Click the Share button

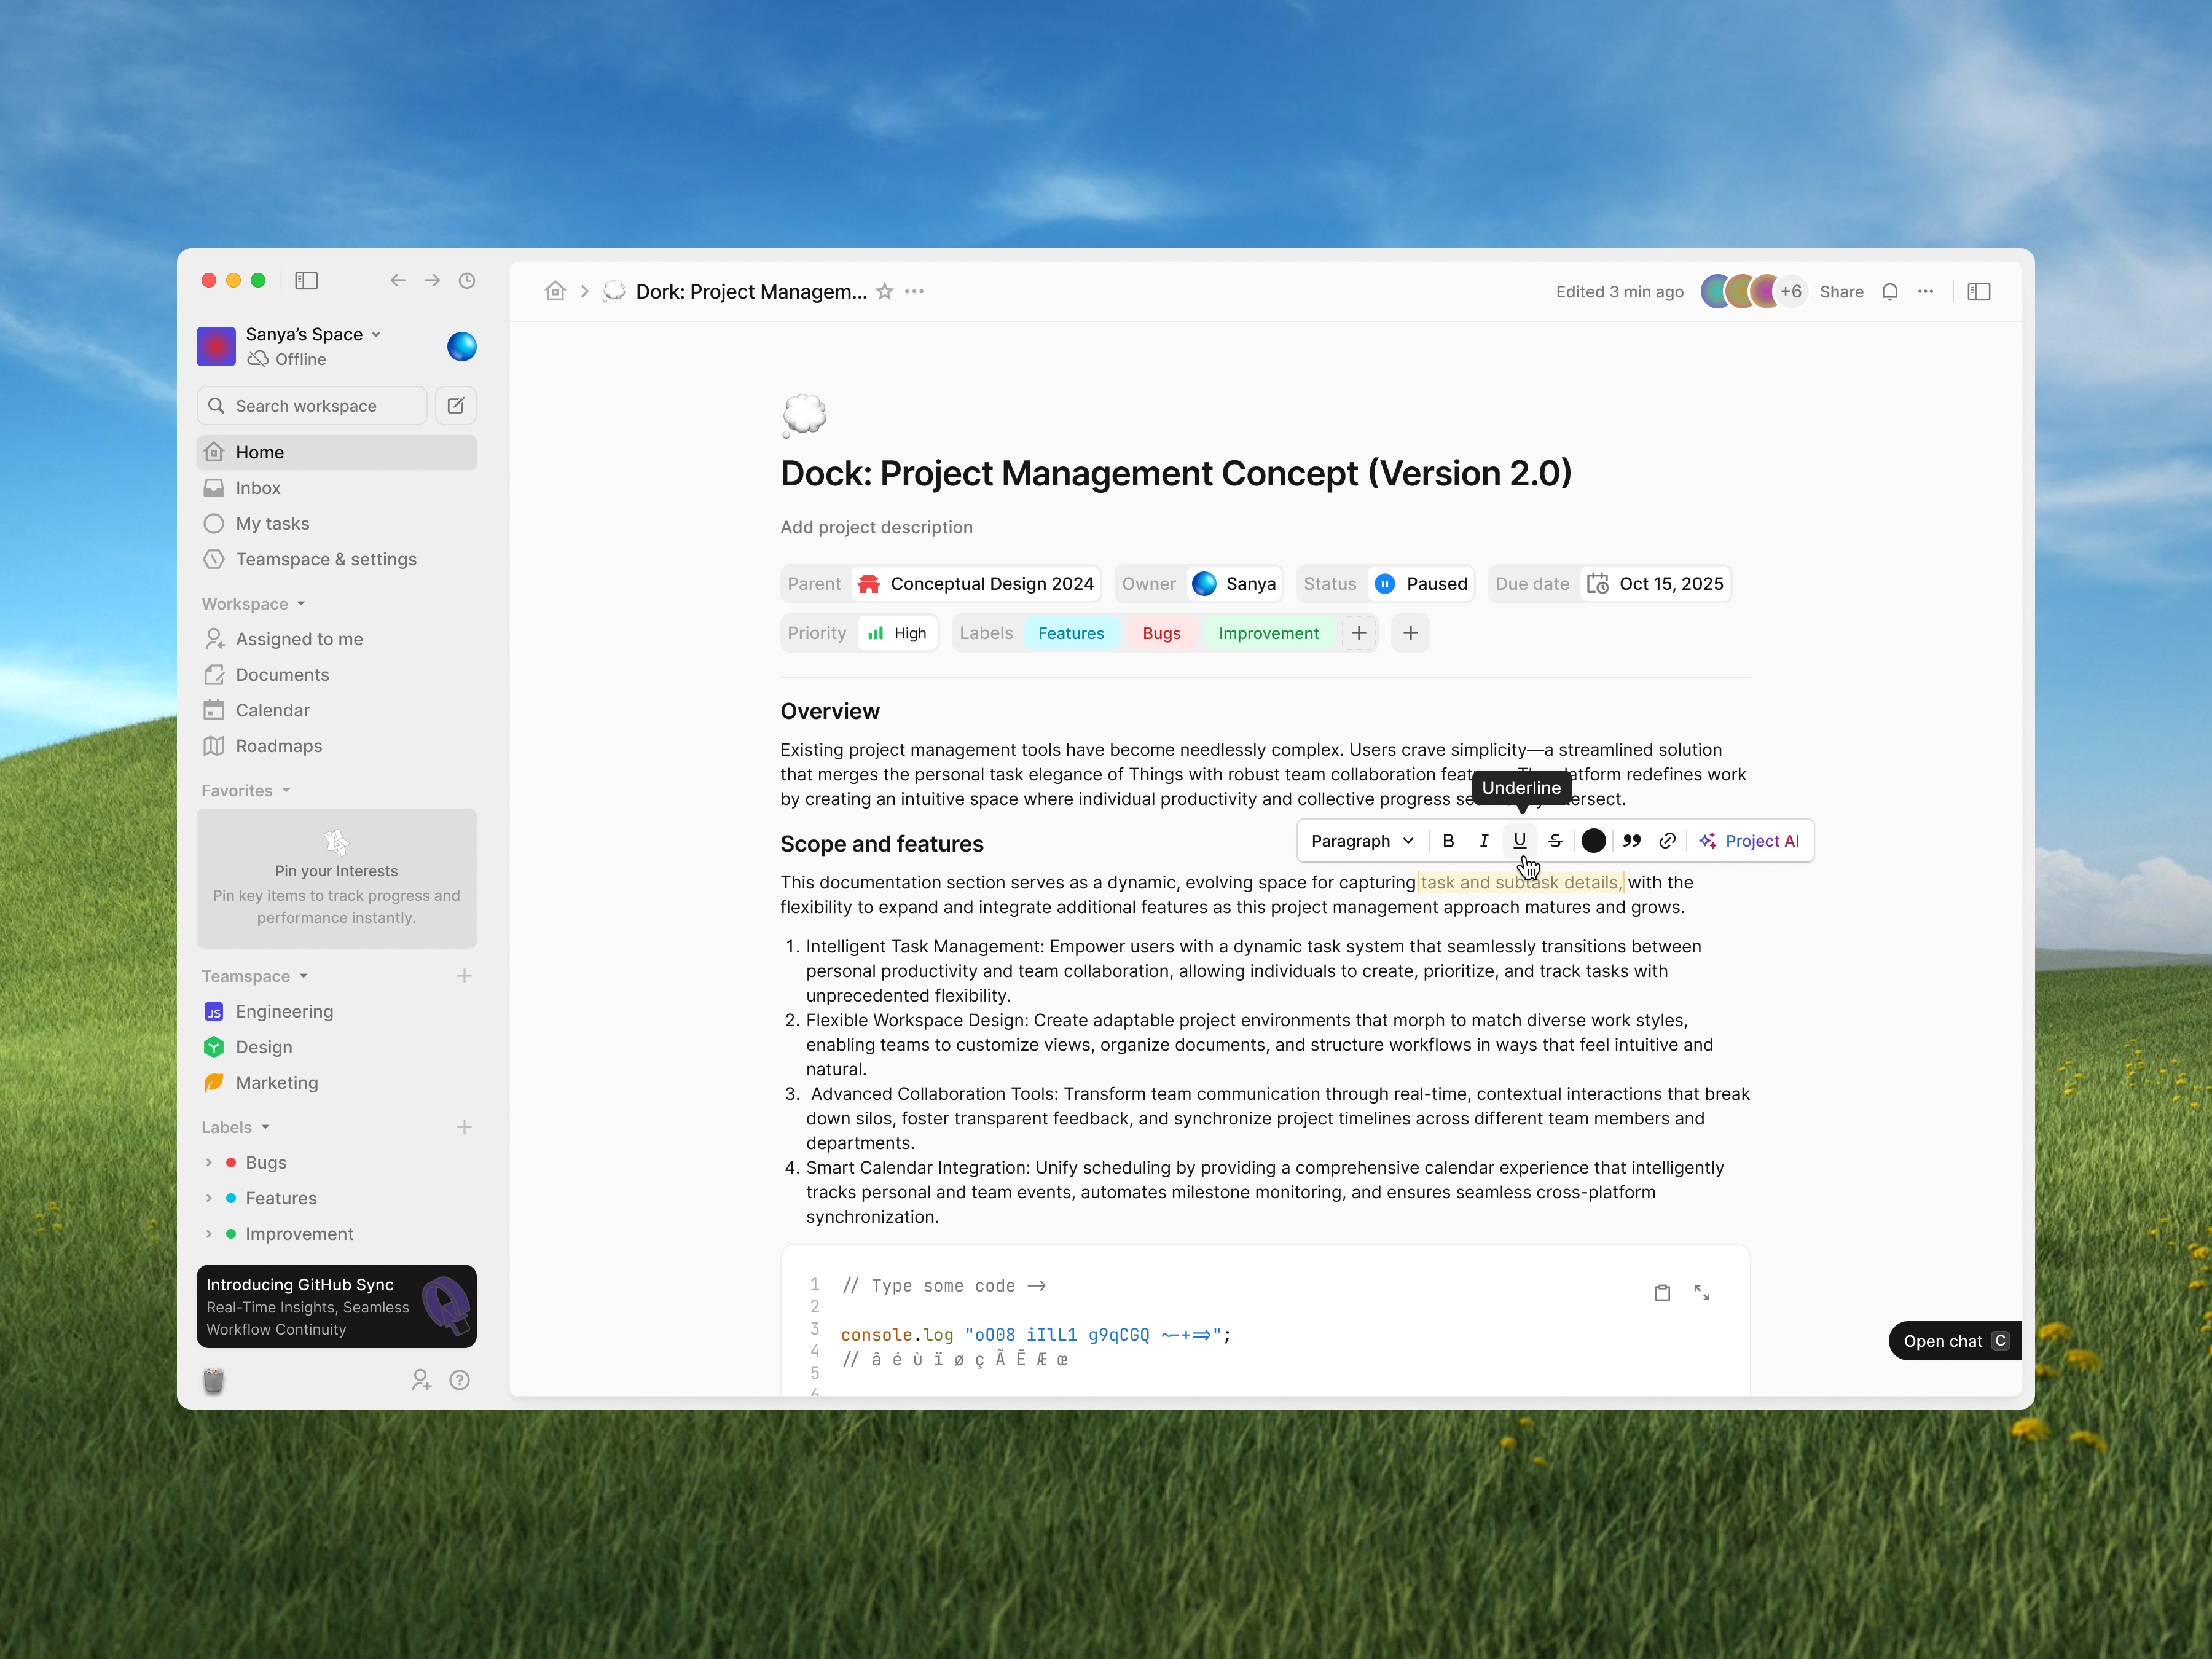point(1841,291)
